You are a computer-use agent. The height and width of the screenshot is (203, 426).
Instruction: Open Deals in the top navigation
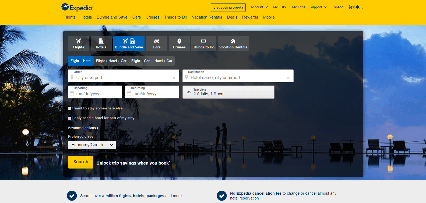pyautogui.click(x=232, y=17)
